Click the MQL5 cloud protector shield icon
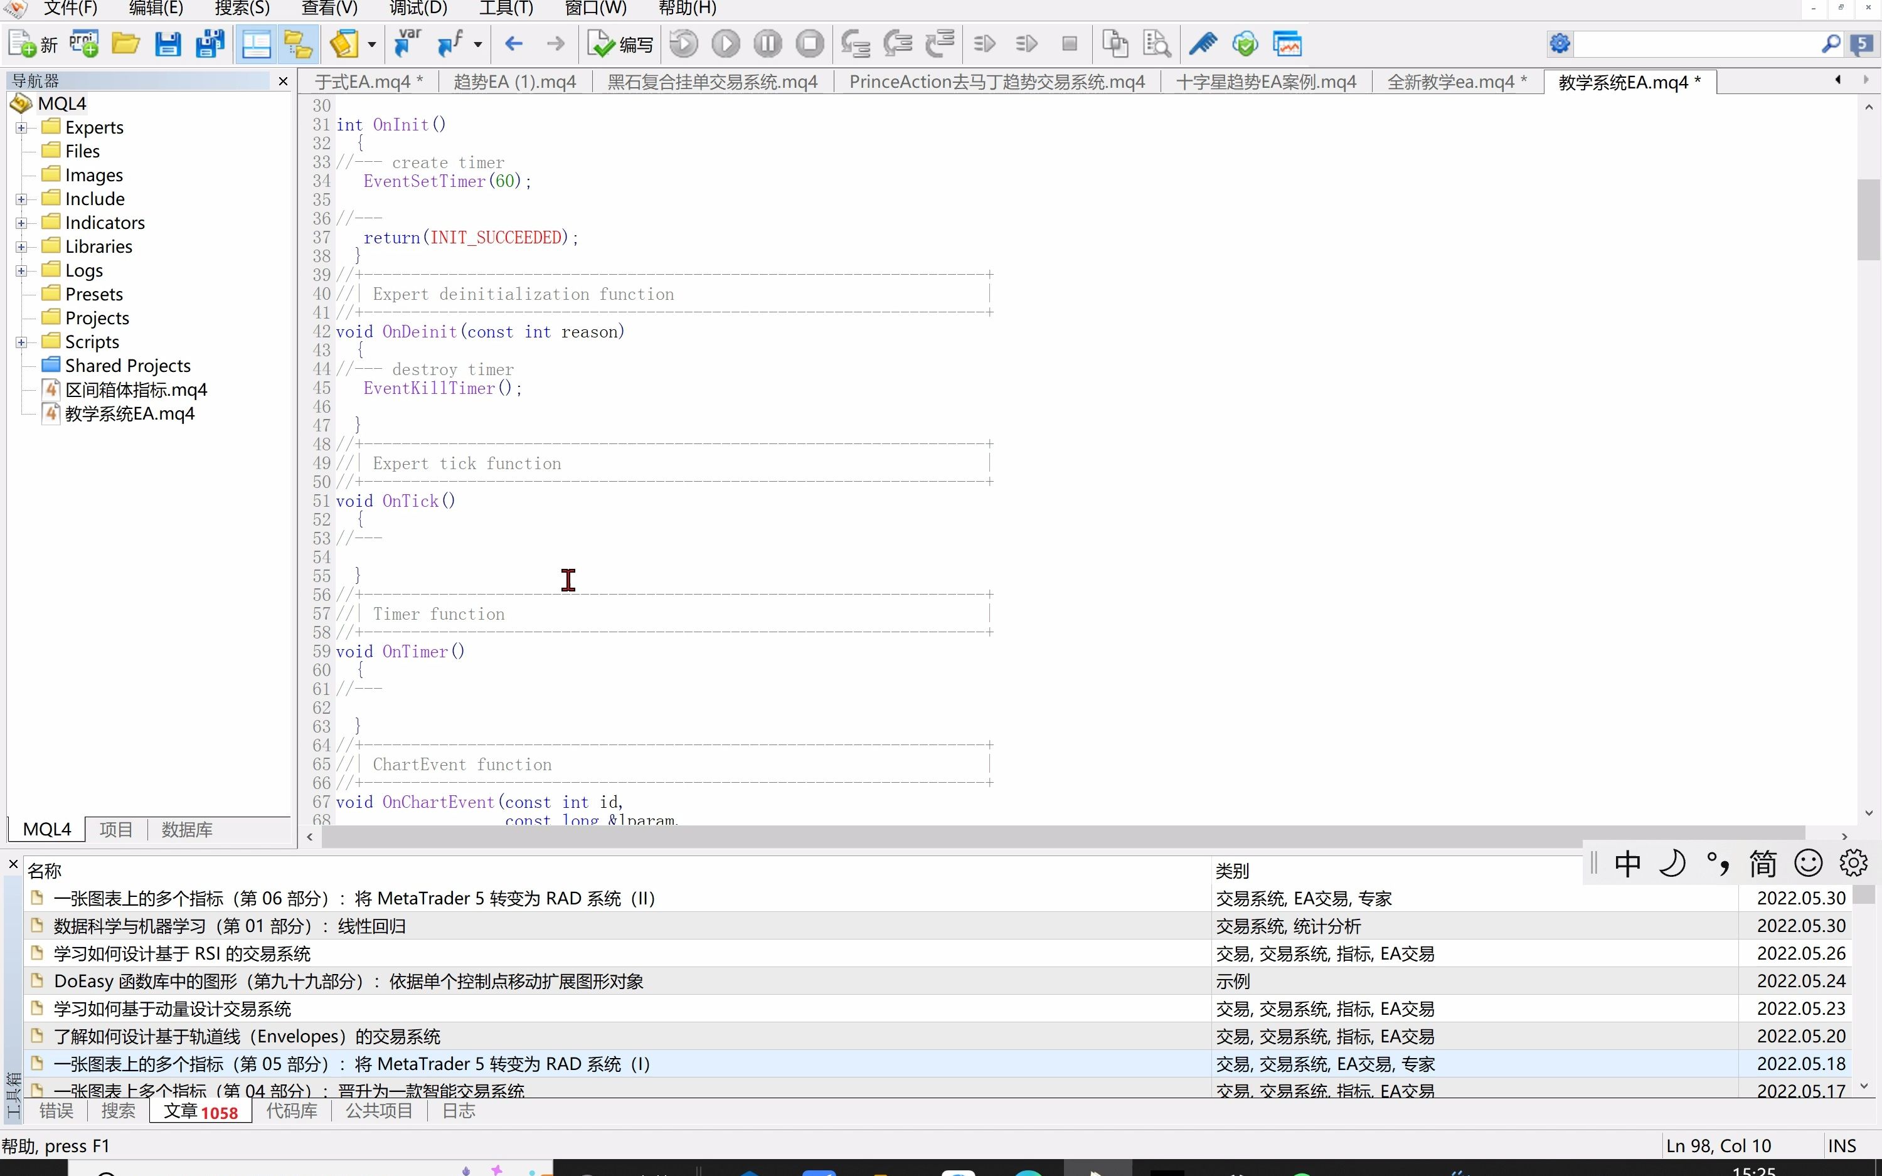Screen dimensions: 1882x1176 pos(1244,45)
